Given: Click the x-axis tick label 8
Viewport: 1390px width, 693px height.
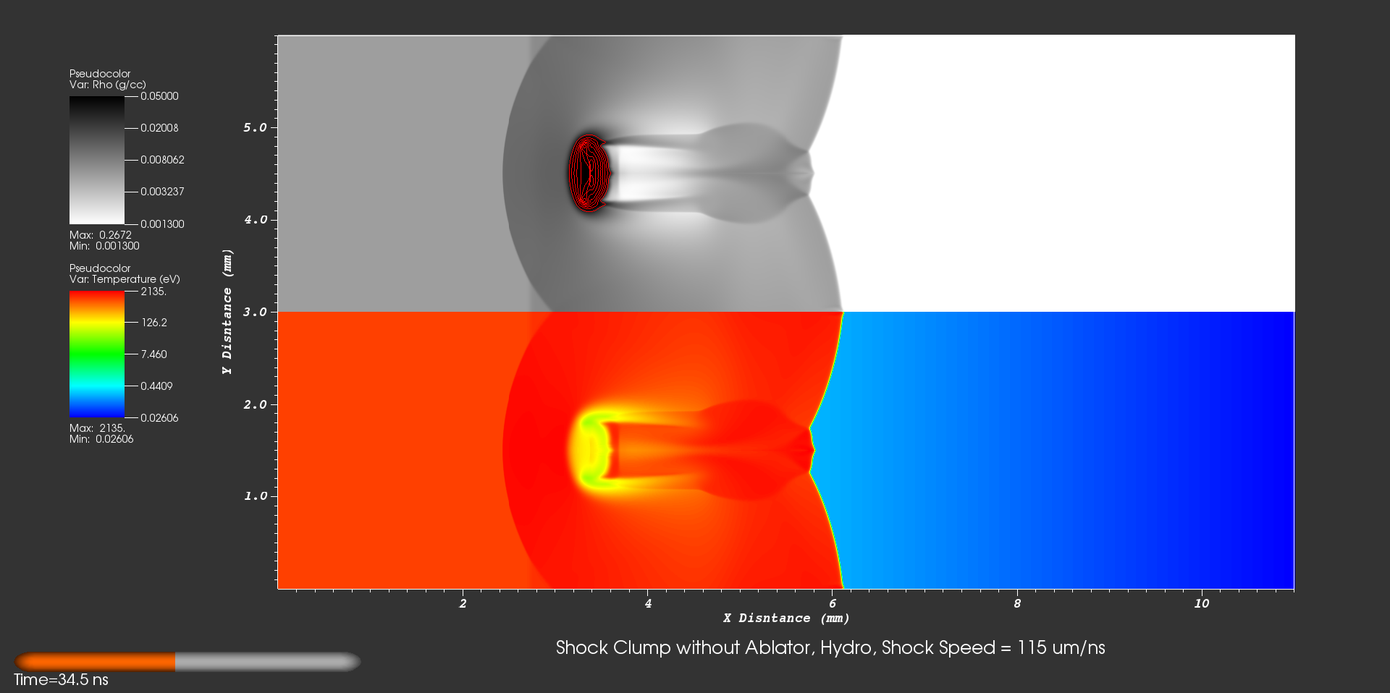Looking at the screenshot, I should click(1017, 603).
